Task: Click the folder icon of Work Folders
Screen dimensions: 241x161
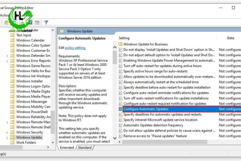Action: [12, 142]
